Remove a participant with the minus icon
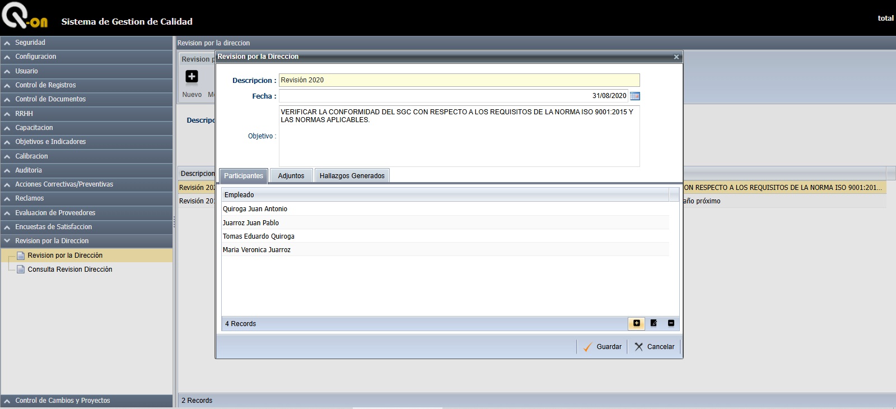The height and width of the screenshot is (409, 896). coord(671,323)
